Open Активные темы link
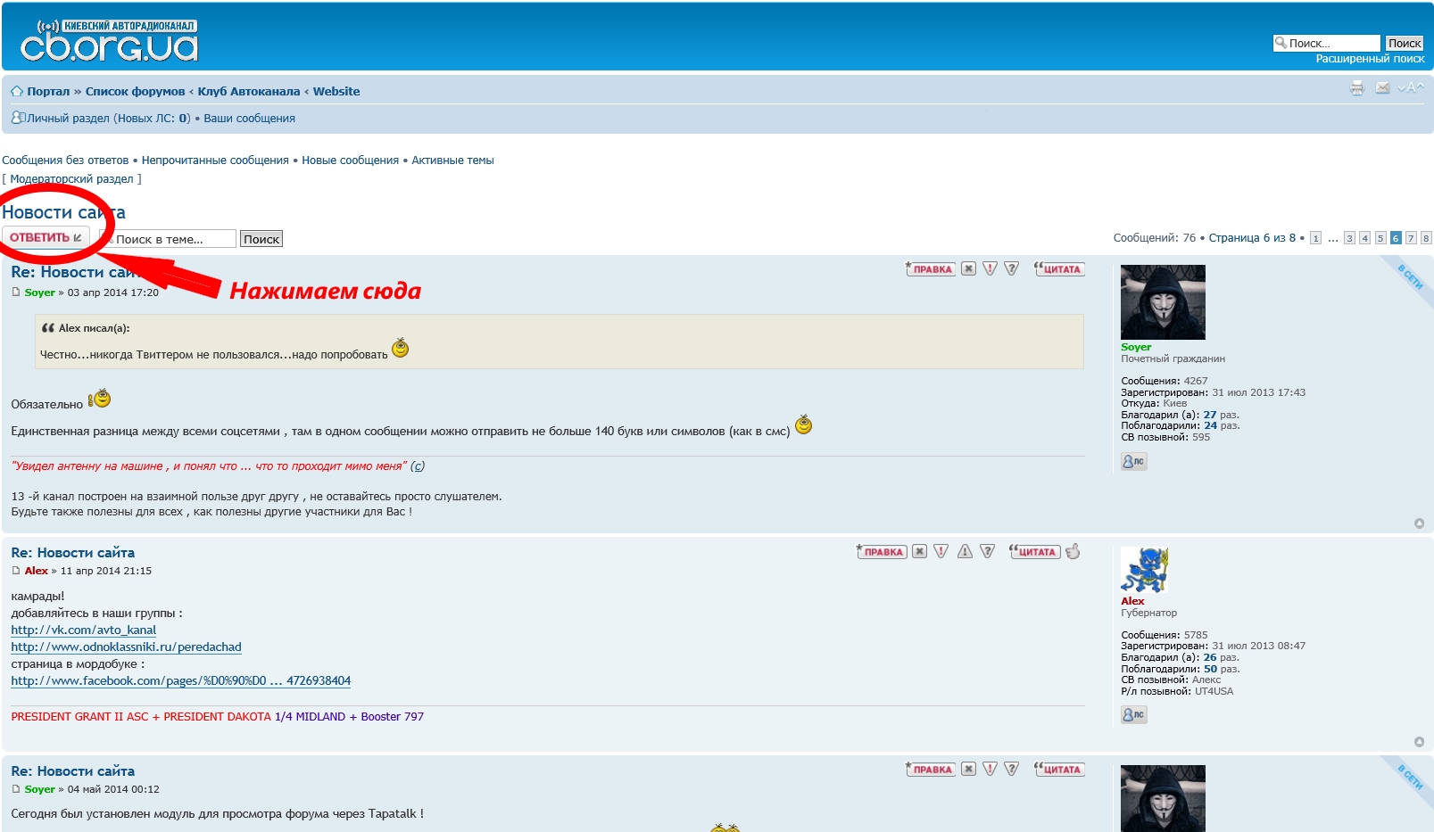Image resolution: width=1434 pixels, height=832 pixels. tap(452, 161)
